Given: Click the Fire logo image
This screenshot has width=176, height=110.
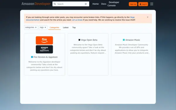Looking at the screenshot, I should click(44, 40).
